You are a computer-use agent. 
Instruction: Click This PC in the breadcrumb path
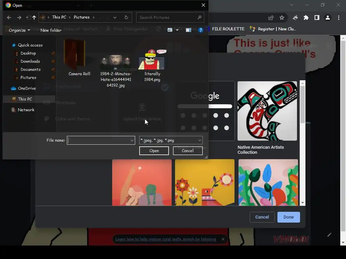[59, 17]
